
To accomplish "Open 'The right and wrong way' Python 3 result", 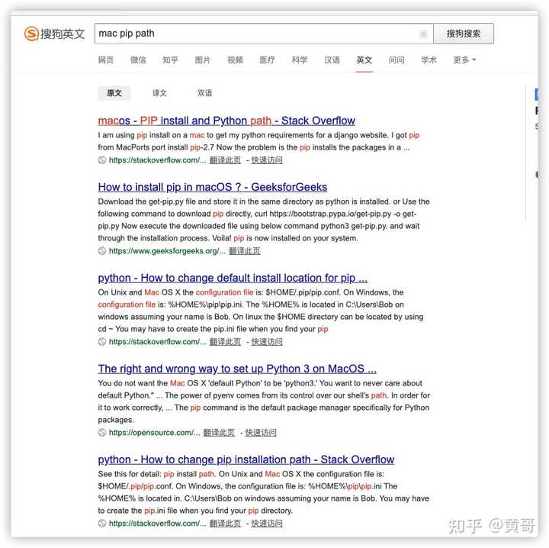I will (x=237, y=369).
